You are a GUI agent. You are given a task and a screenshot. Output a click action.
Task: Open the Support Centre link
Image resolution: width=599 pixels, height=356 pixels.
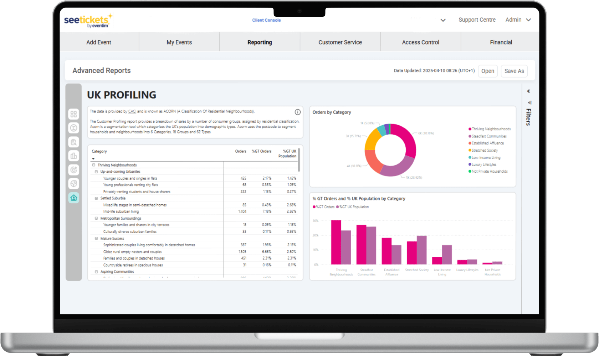(477, 20)
